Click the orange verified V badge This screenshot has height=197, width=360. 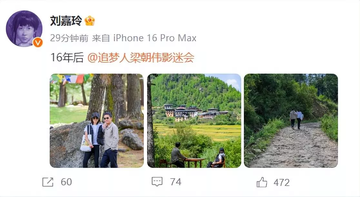point(38,42)
